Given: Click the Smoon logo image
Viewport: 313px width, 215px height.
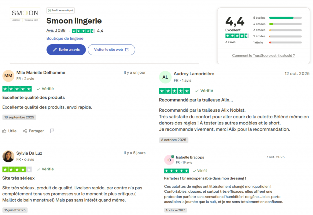Looking at the screenshot, I should point(25,15).
